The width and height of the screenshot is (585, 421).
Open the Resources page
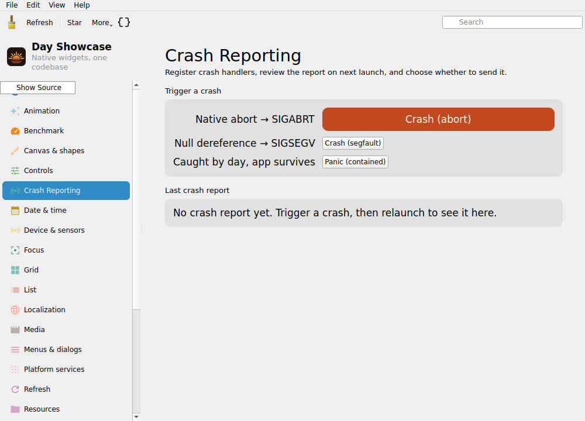click(x=66, y=409)
